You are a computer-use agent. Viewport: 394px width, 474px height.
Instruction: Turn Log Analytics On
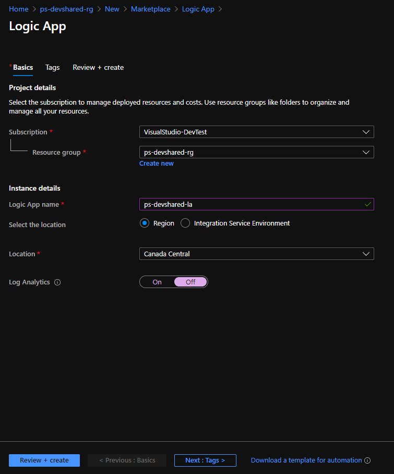click(156, 282)
